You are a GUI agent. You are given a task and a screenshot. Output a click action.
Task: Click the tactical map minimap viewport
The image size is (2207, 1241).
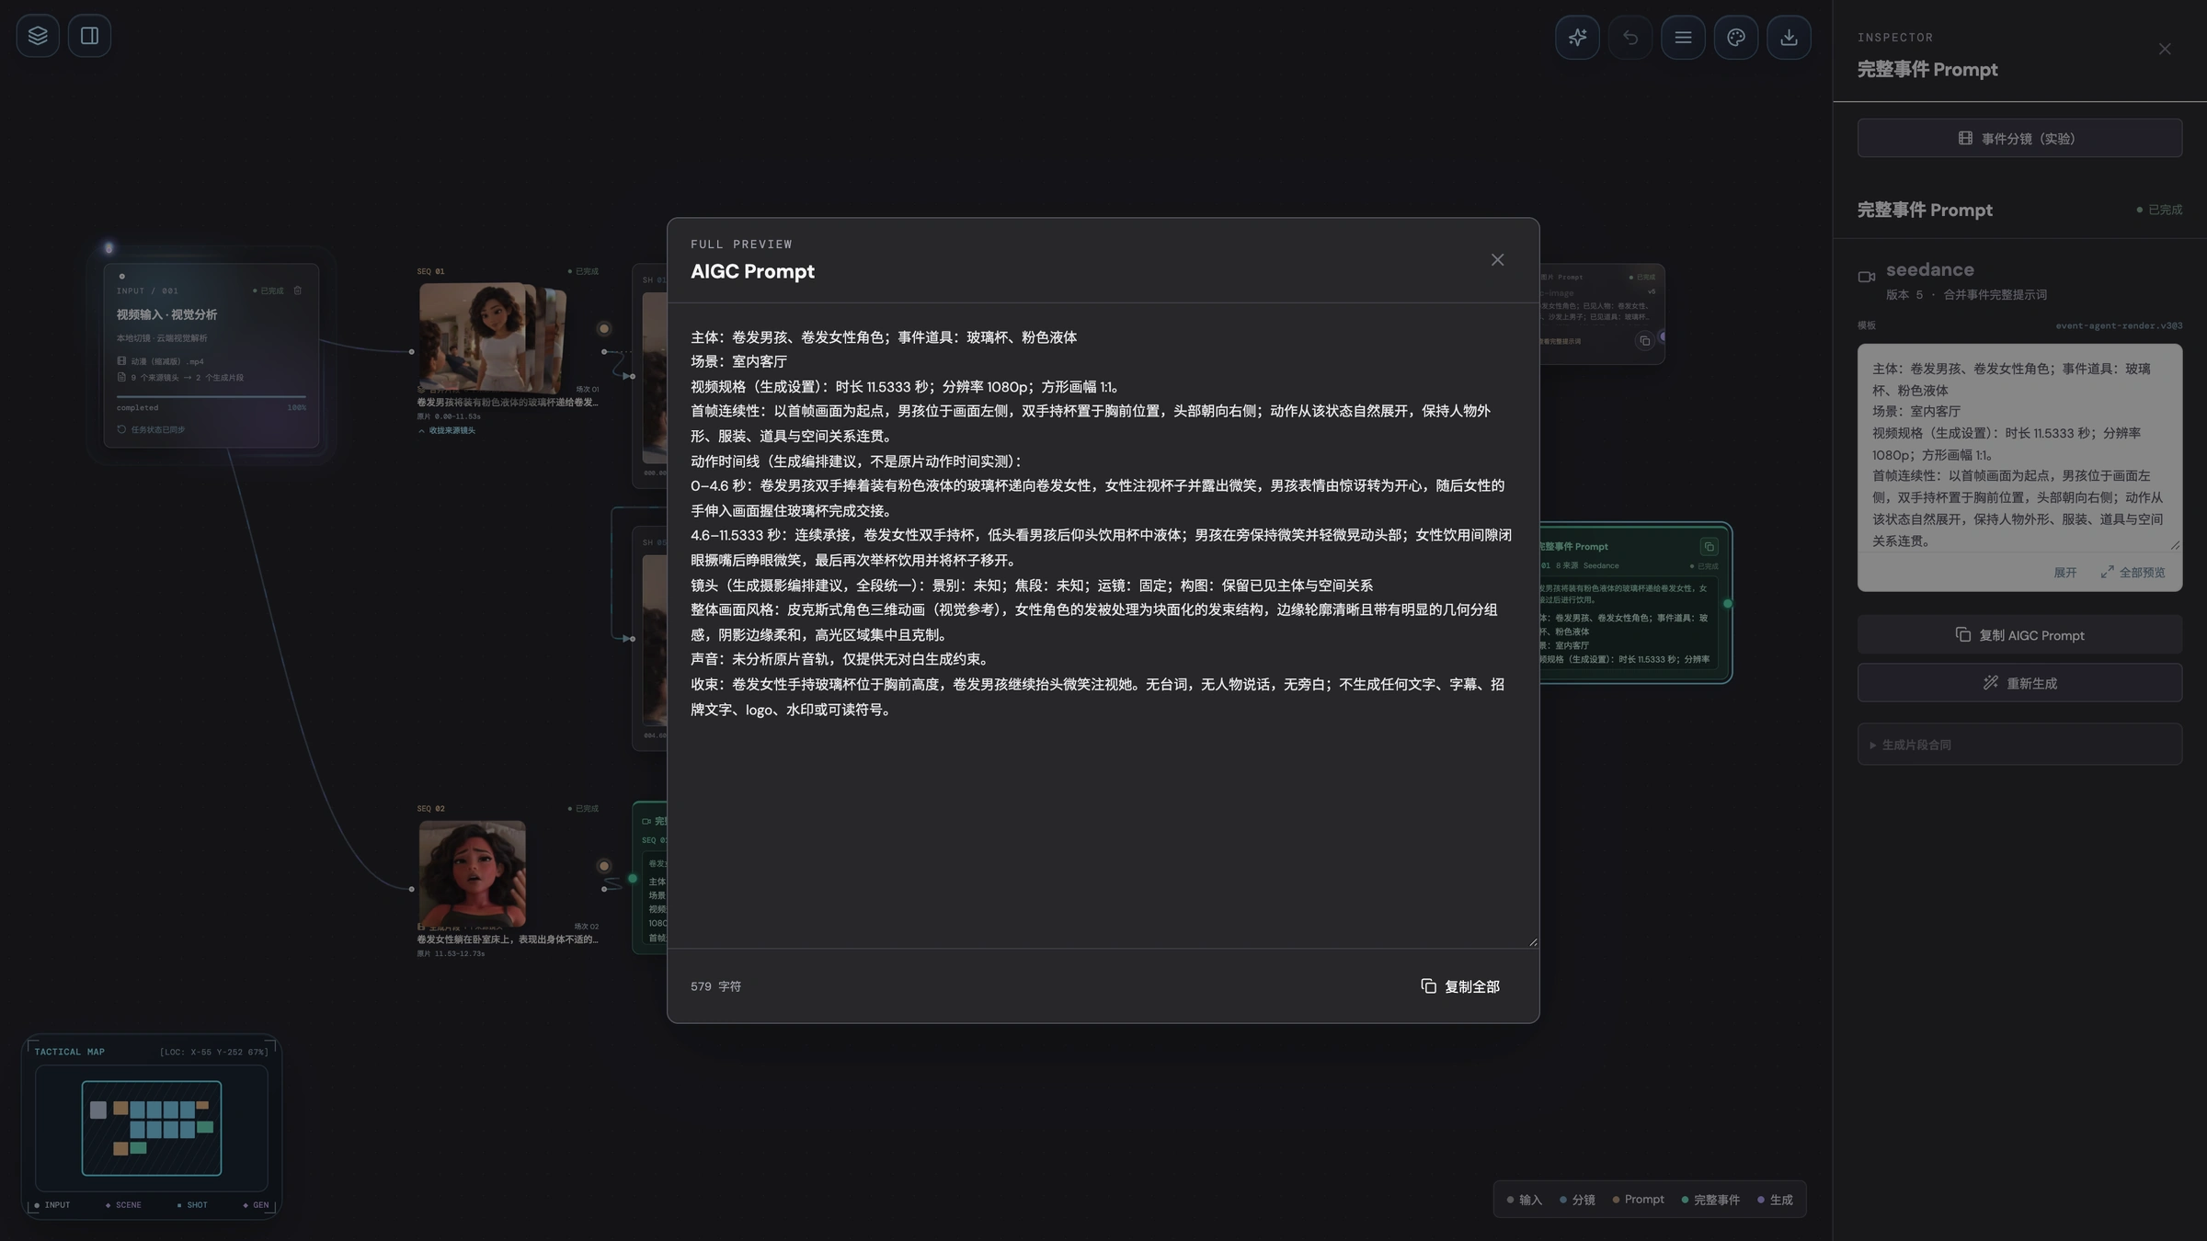(152, 1128)
